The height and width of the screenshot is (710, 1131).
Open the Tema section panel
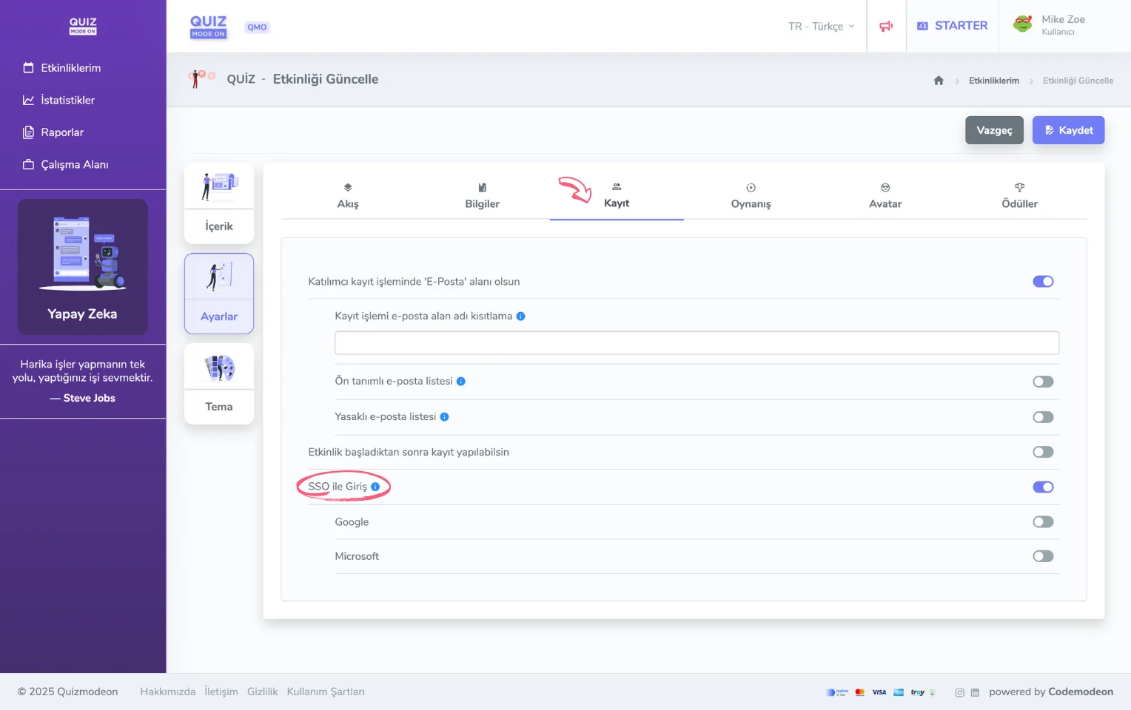tap(219, 385)
